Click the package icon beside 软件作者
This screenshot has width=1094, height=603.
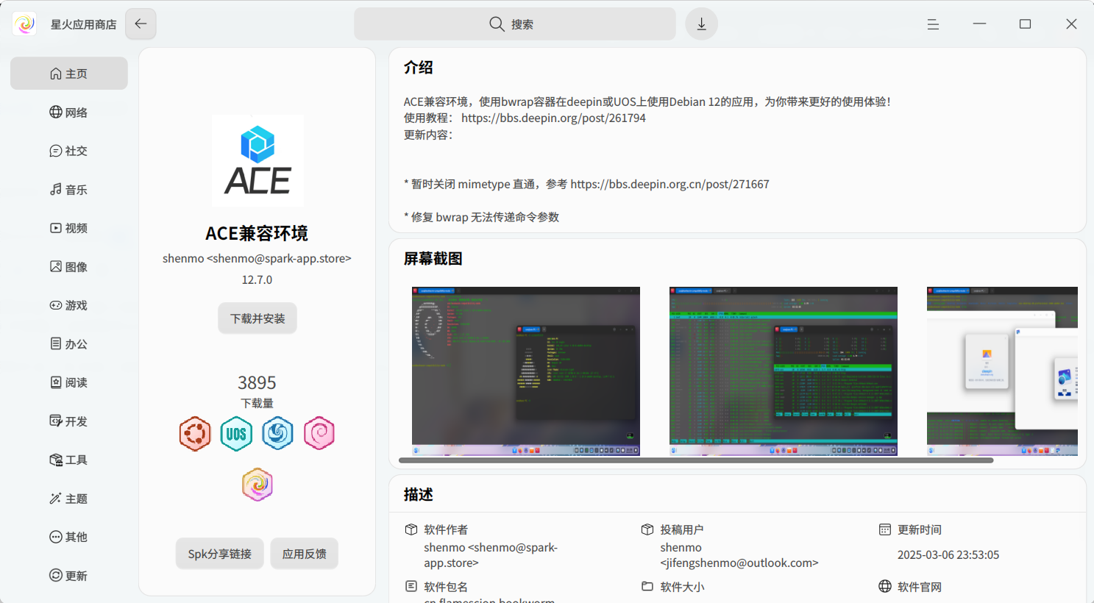(x=411, y=529)
